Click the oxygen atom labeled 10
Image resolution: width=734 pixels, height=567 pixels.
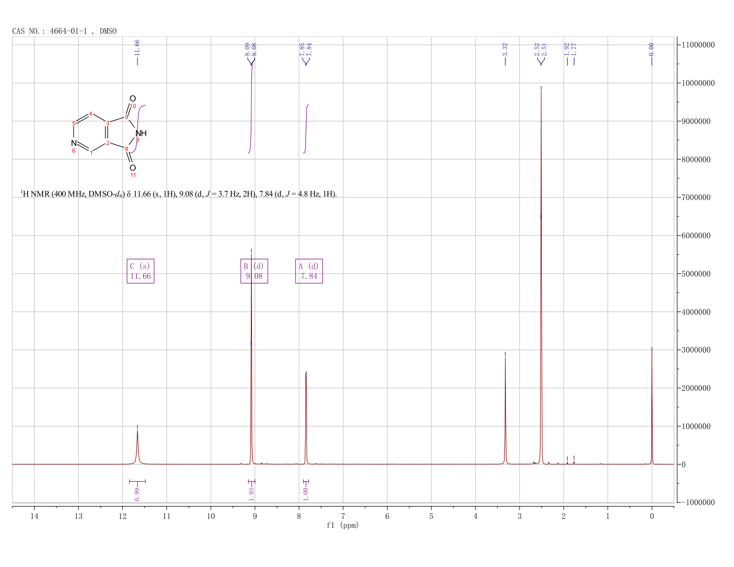coord(133,99)
